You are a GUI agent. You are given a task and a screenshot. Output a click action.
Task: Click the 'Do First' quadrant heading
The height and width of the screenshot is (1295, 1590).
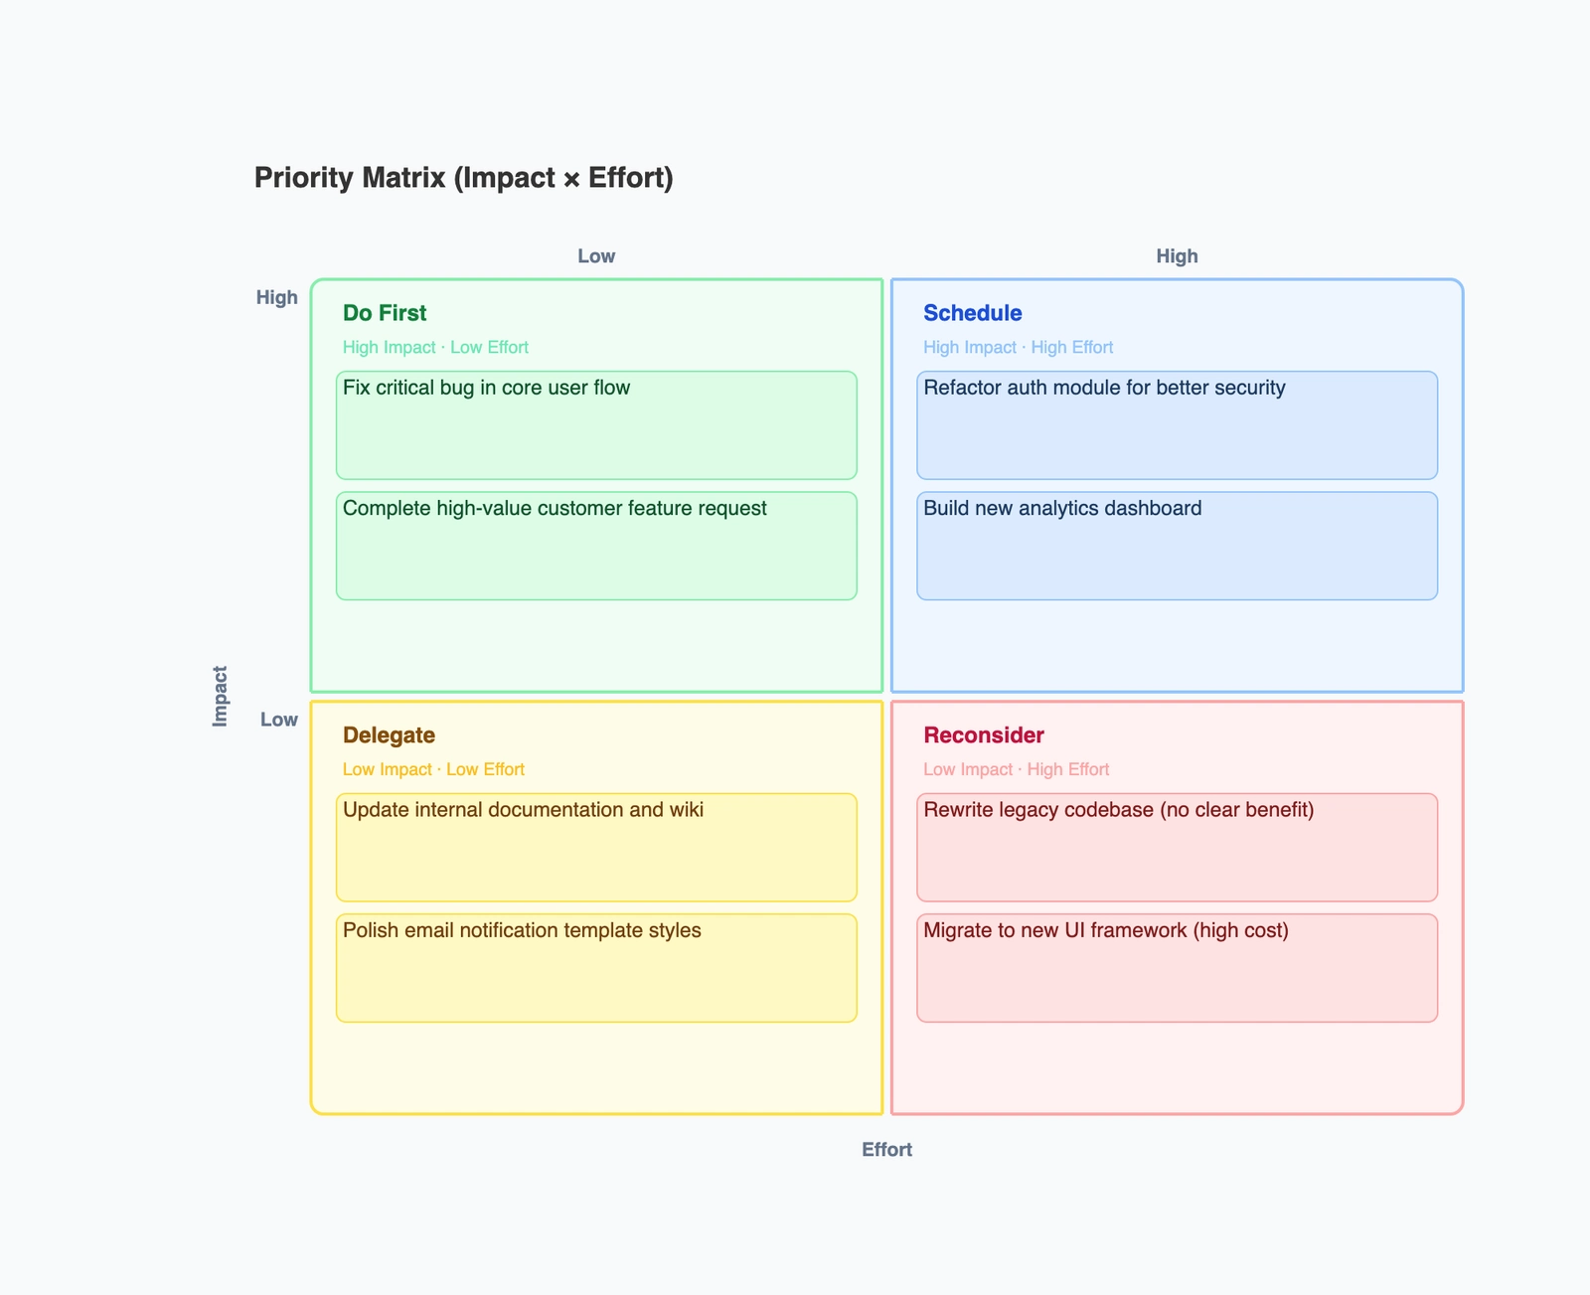pos(384,312)
